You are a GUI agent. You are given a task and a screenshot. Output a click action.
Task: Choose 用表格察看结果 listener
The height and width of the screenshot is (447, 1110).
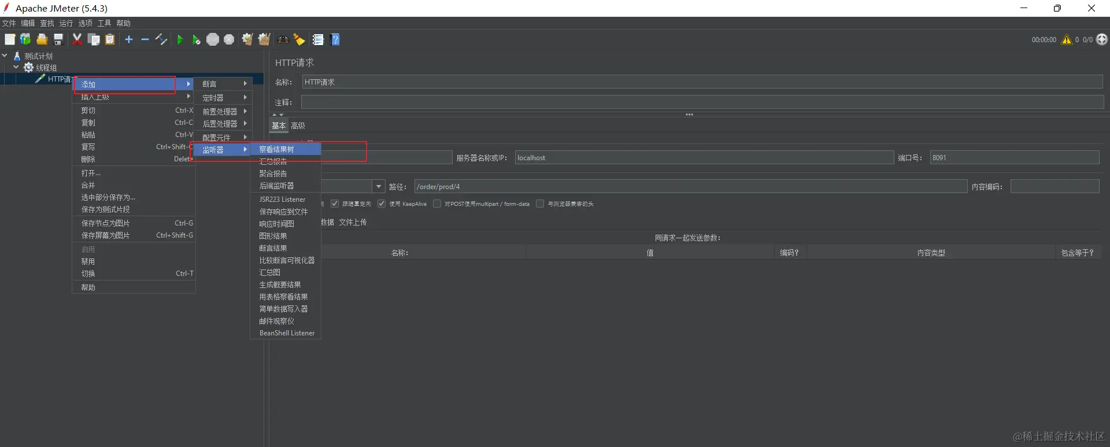(x=286, y=297)
